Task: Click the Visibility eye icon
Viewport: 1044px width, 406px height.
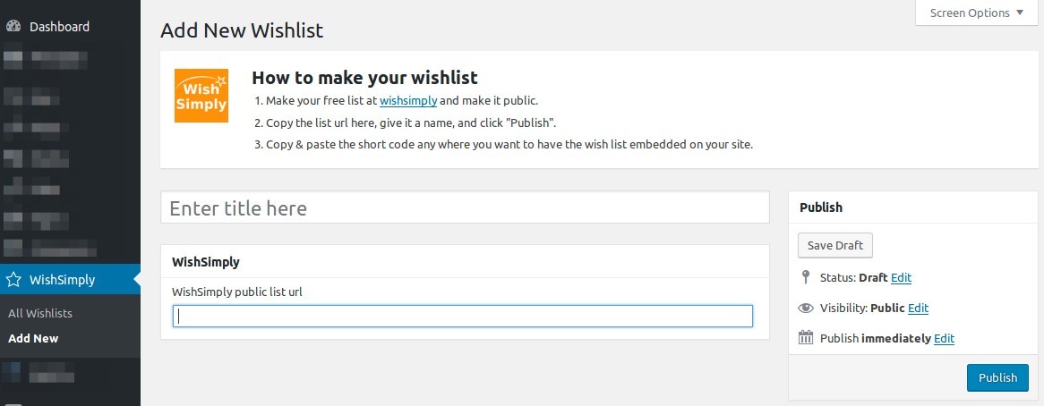Action: pyautogui.click(x=805, y=308)
